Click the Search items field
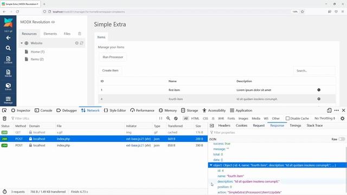The height and width of the screenshot is (195, 347). [314, 71]
